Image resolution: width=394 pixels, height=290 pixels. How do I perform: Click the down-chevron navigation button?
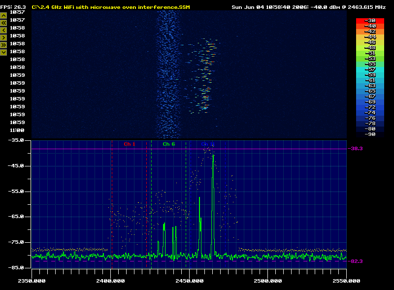3,53
